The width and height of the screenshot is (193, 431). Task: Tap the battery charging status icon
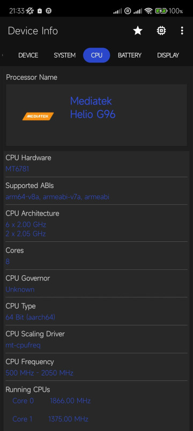(x=161, y=11)
